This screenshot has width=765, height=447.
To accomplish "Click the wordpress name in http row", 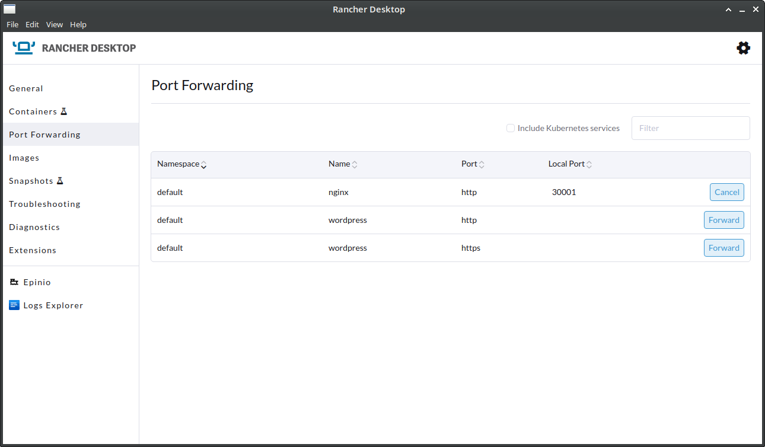I will 348,220.
